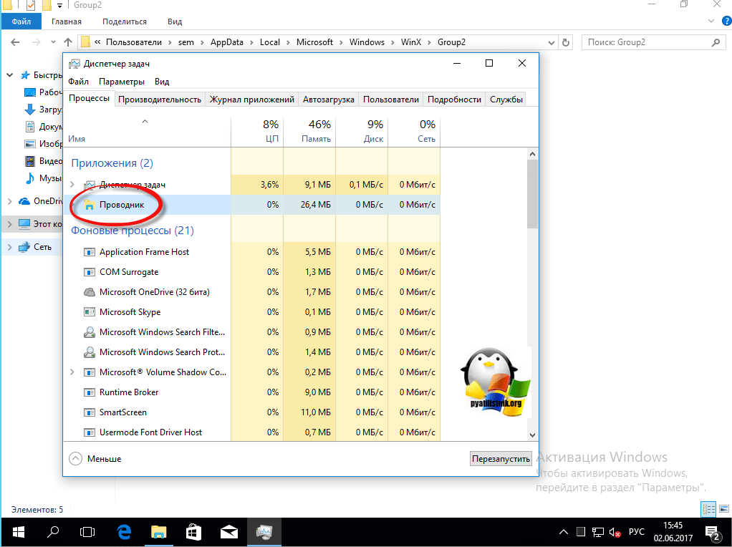Click the Explorer refresh button
The height and width of the screenshot is (547, 732).
(x=567, y=42)
